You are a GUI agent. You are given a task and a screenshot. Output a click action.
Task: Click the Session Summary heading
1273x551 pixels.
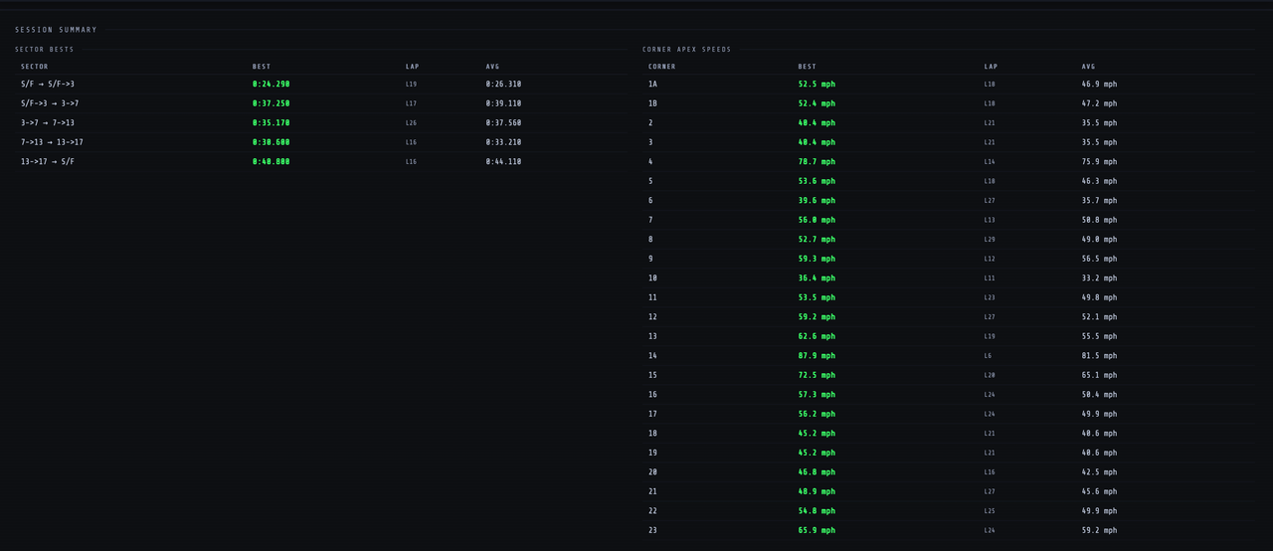point(56,30)
